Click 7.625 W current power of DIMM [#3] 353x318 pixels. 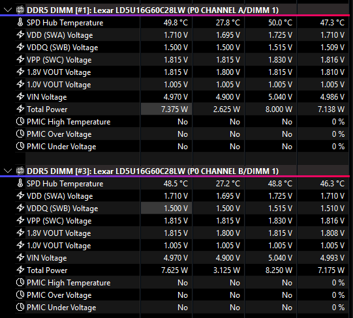click(174, 270)
